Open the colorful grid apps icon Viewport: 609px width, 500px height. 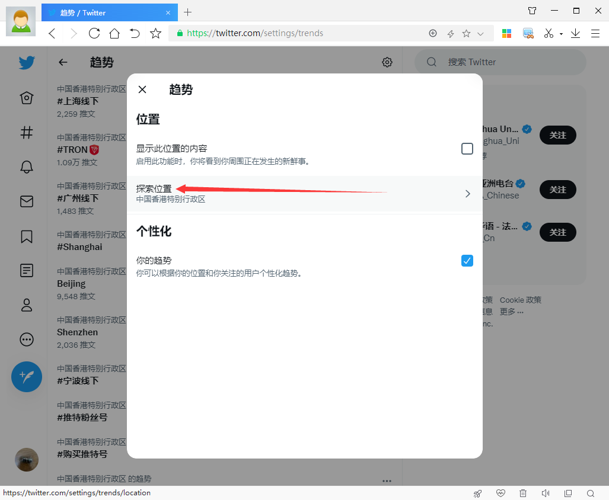click(506, 33)
